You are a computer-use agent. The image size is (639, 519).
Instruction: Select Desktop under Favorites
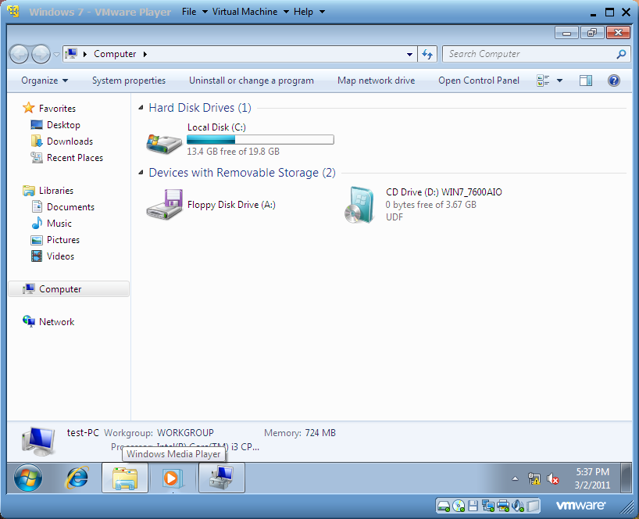click(63, 125)
